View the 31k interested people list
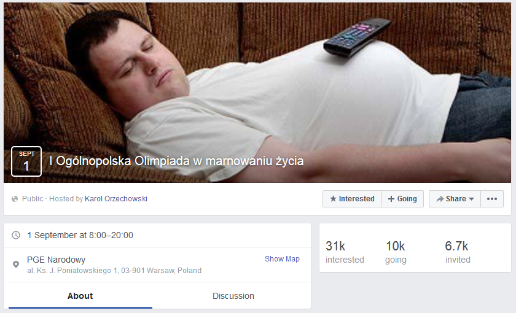The image size is (516, 313). pyautogui.click(x=345, y=252)
